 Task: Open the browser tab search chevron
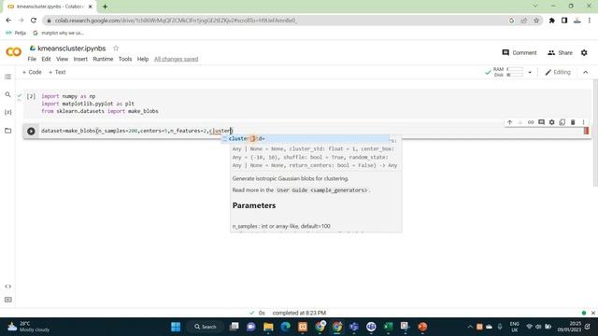pos(535,6)
